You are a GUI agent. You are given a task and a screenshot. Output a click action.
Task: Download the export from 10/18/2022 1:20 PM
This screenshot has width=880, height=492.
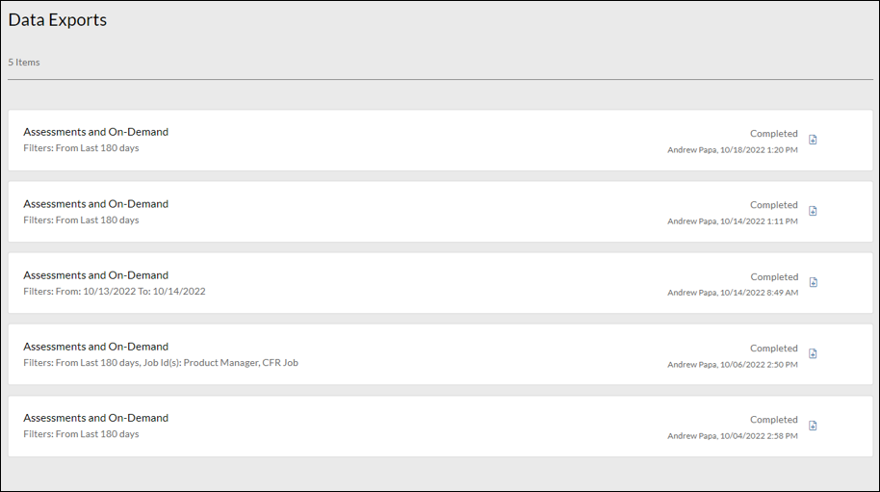813,140
